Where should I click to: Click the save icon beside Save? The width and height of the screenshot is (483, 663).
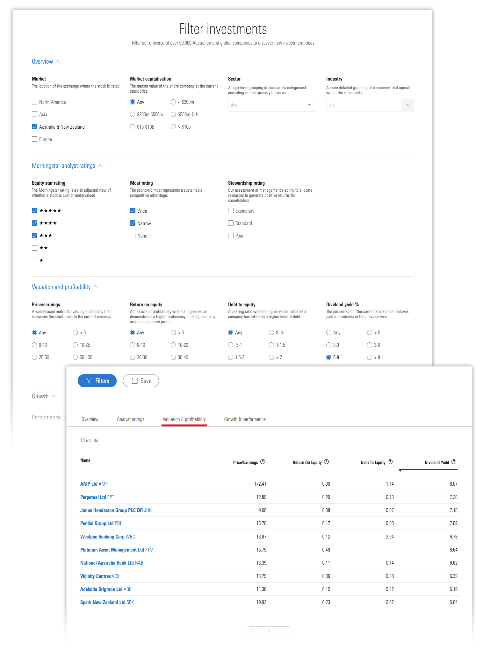[134, 381]
